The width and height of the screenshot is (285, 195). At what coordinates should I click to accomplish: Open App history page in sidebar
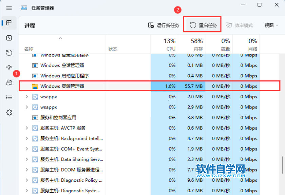tap(9, 53)
